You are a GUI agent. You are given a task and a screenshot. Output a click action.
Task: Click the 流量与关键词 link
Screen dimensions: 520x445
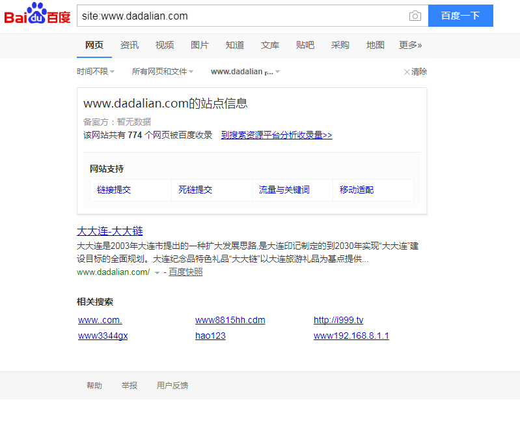[284, 190]
